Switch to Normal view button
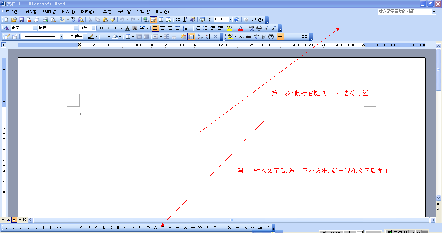 3,220
